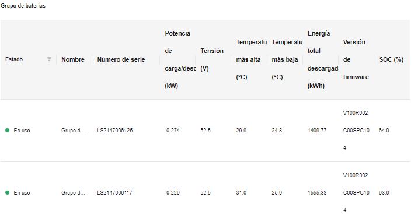Image resolution: width=418 pixels, height=222 pixels.
Task: Click the green status dot for LS2147006125
Action: (8, 130)
